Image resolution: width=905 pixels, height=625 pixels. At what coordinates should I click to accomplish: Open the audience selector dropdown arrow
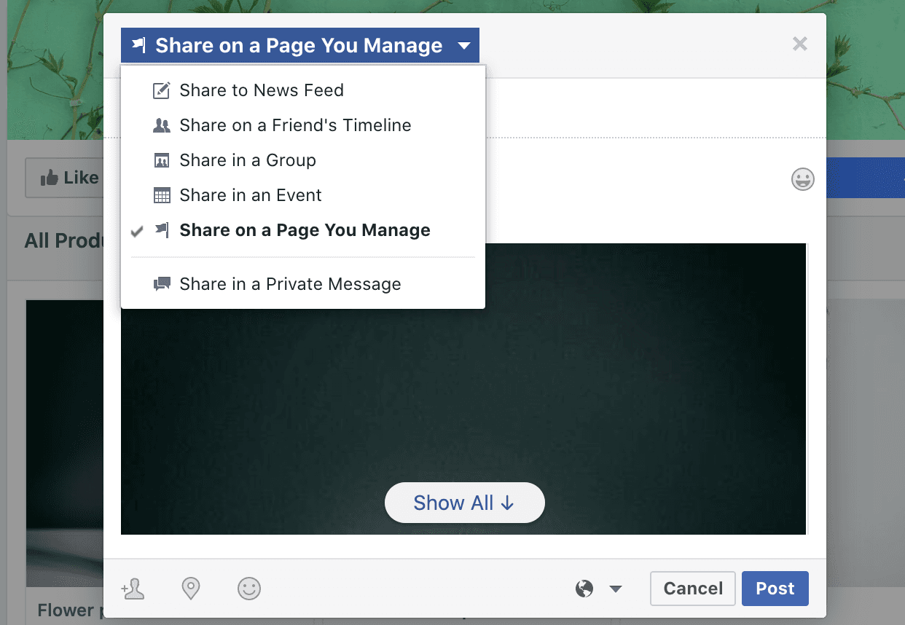(616, 589)
